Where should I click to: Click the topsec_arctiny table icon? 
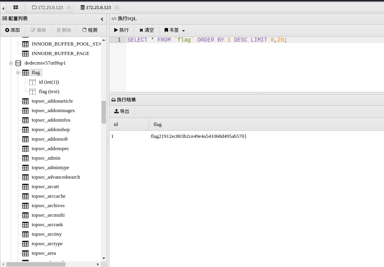(x=25, y=234)
